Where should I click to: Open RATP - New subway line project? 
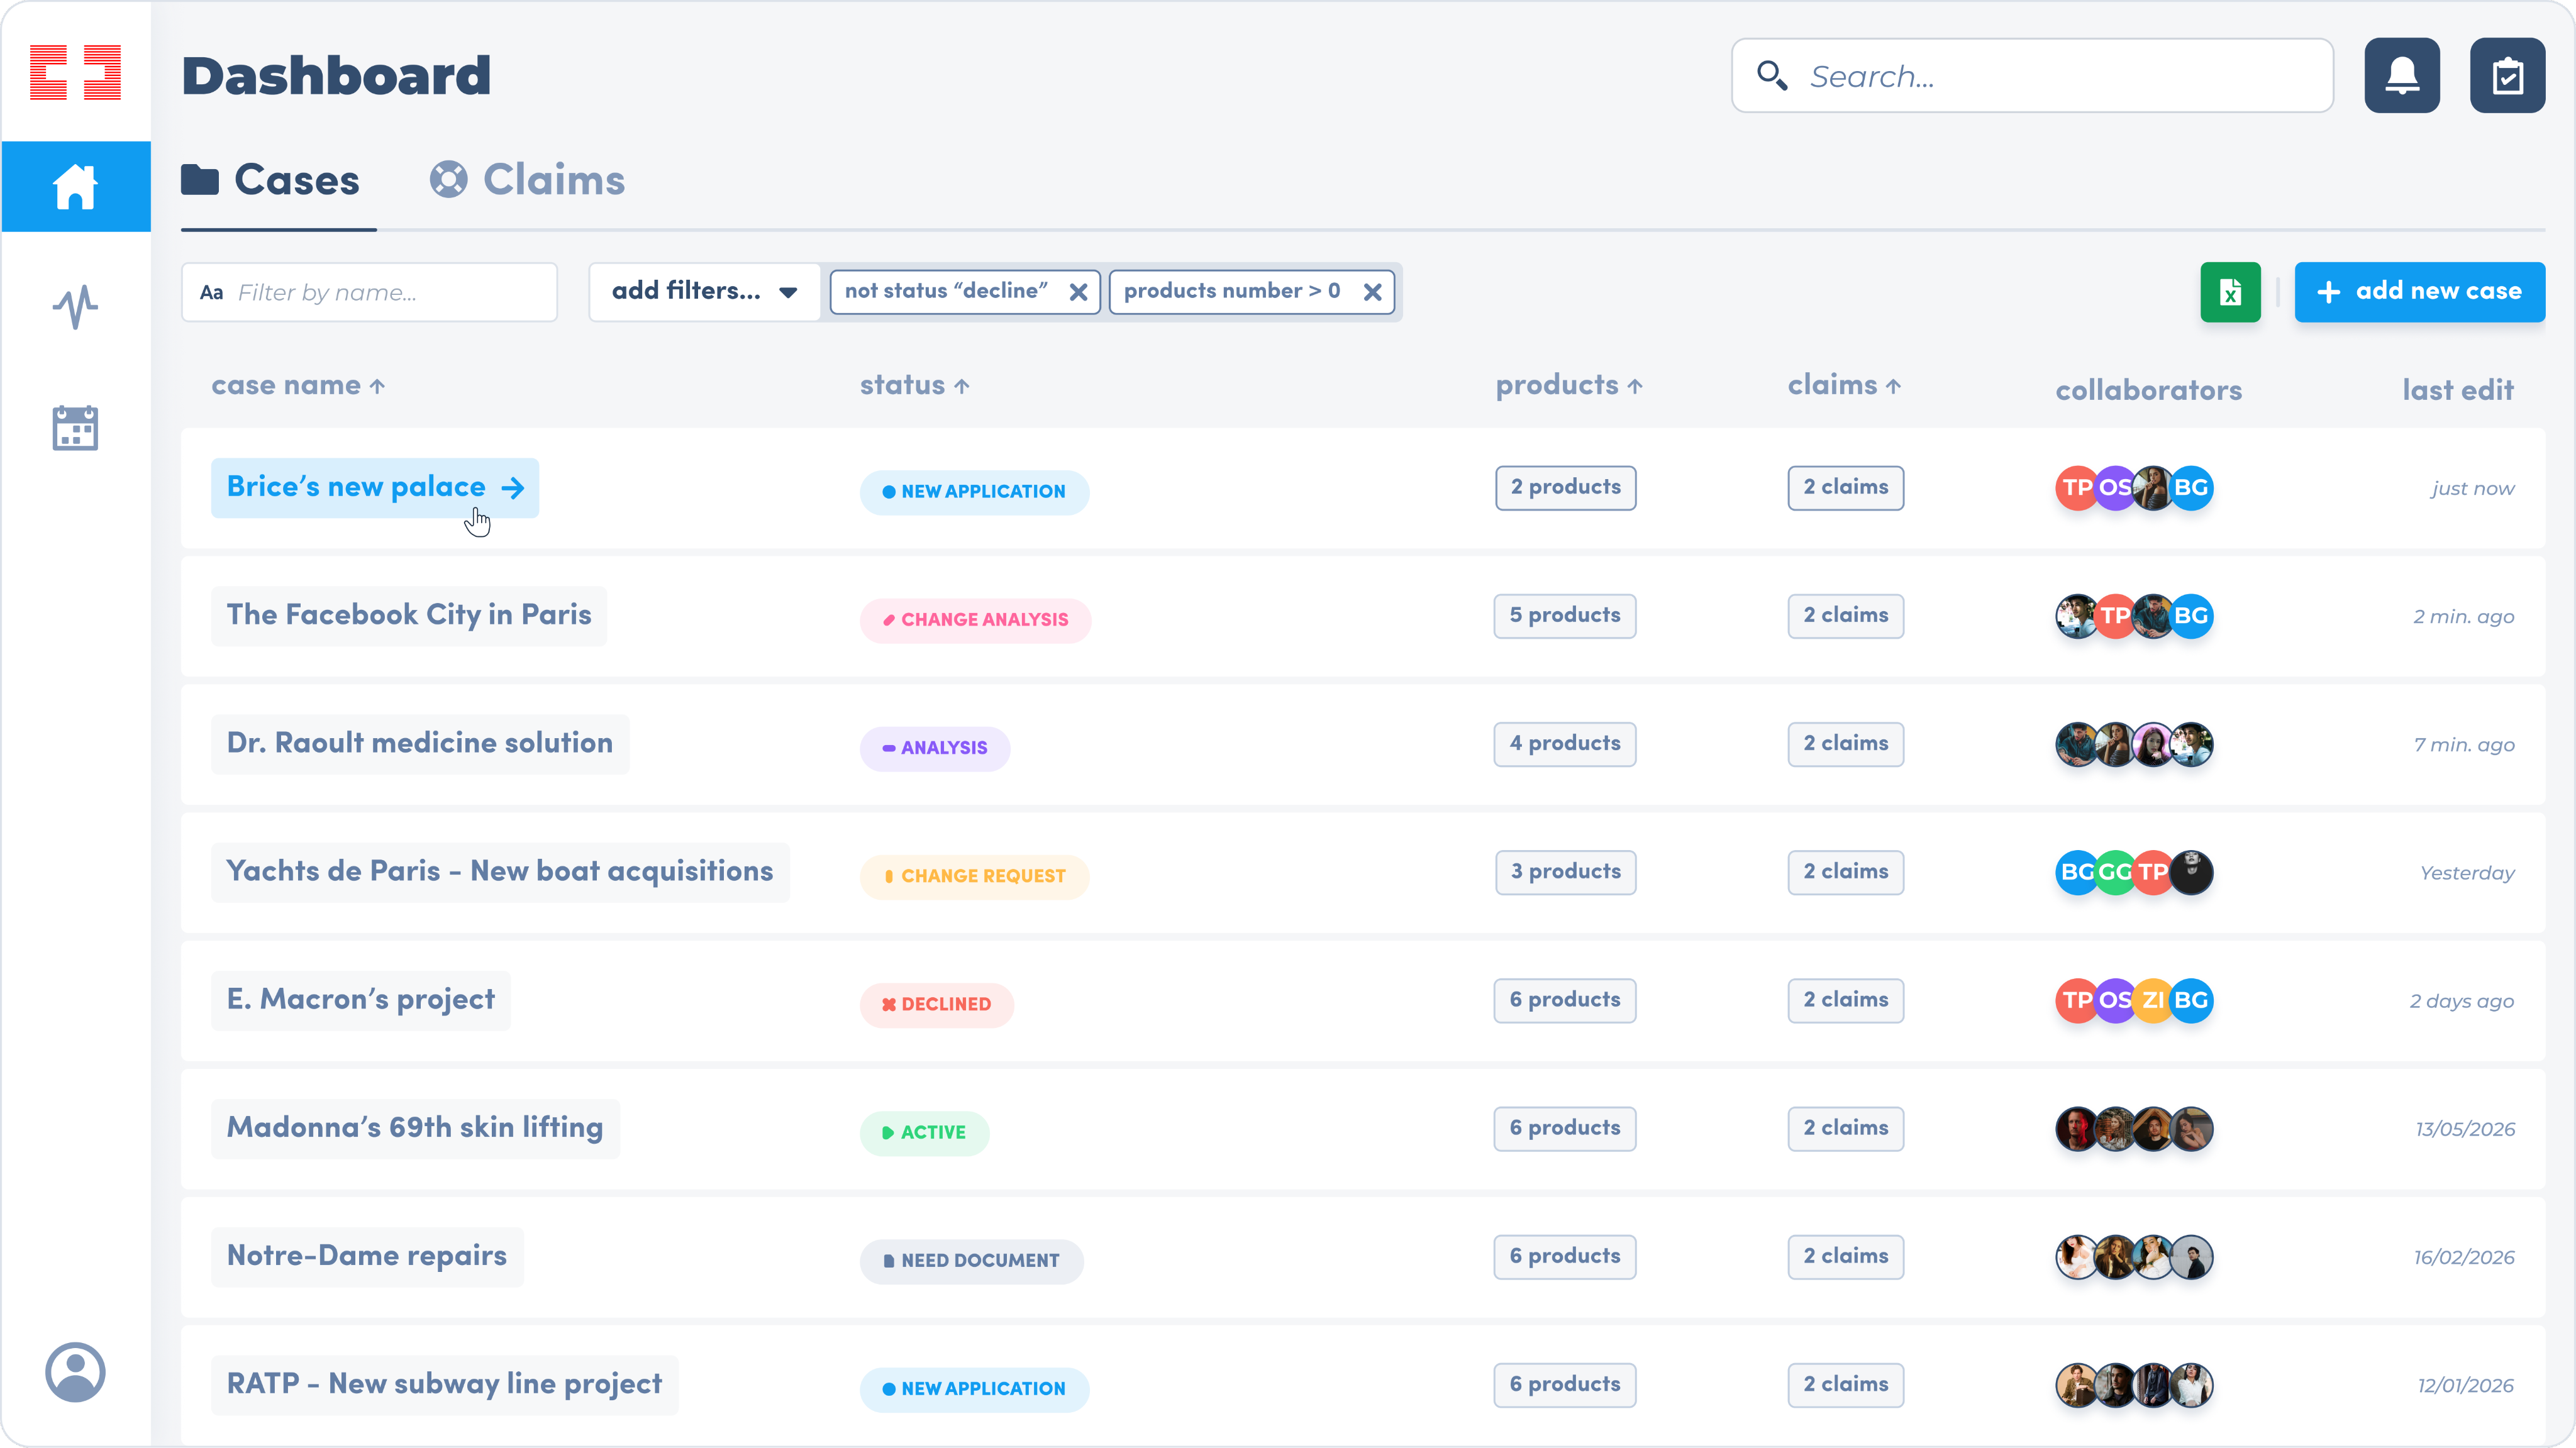[445, 1384]
